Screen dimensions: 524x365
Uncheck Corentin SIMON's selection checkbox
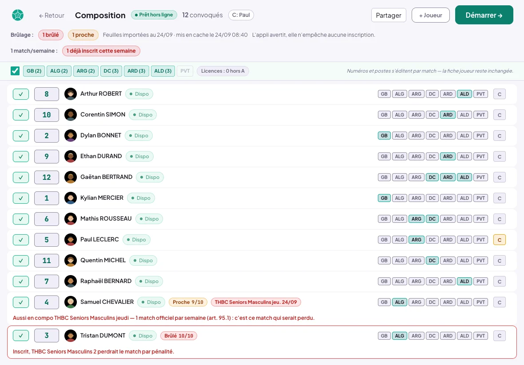[x=21, y=115]
